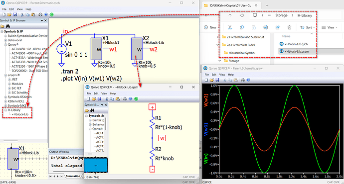Click Up arrow in File Explorer navigation
Image resolution: width=344 pixels, height=184 pixels.
(230, 15)
